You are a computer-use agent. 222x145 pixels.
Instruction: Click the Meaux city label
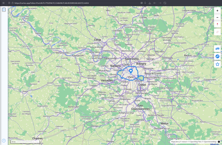[188, 55]
